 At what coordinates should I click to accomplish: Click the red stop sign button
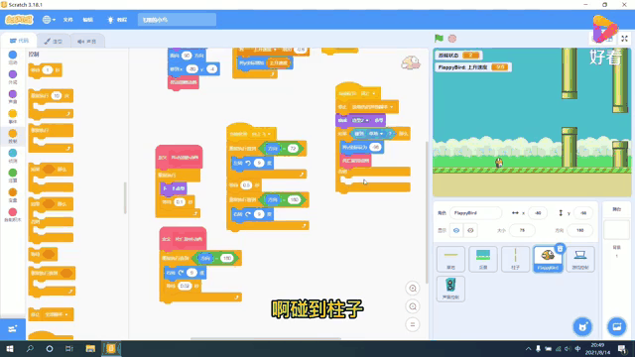point(452,39)
